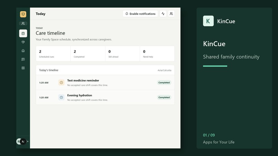The height and width of the screenshot is (156, 278).
Task: Click the orange clock icon for Test medicine reminder
Action: pos(61,83)
